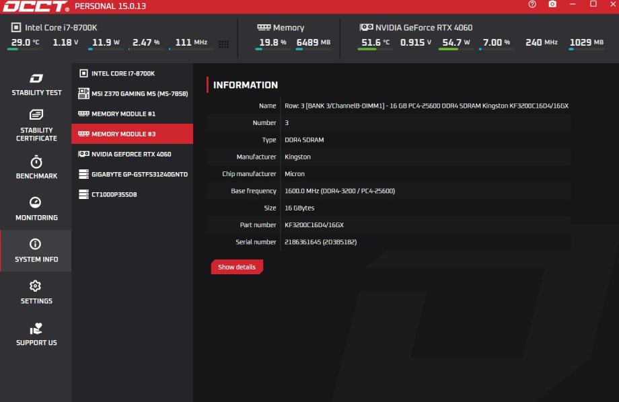This screenshot has height=402, width=619.
Task: Click the Manufacturer value Kingston
Action: pos(297,157)
